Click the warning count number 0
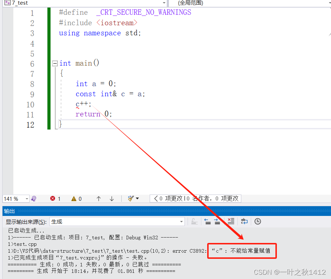 pos(80,199)
